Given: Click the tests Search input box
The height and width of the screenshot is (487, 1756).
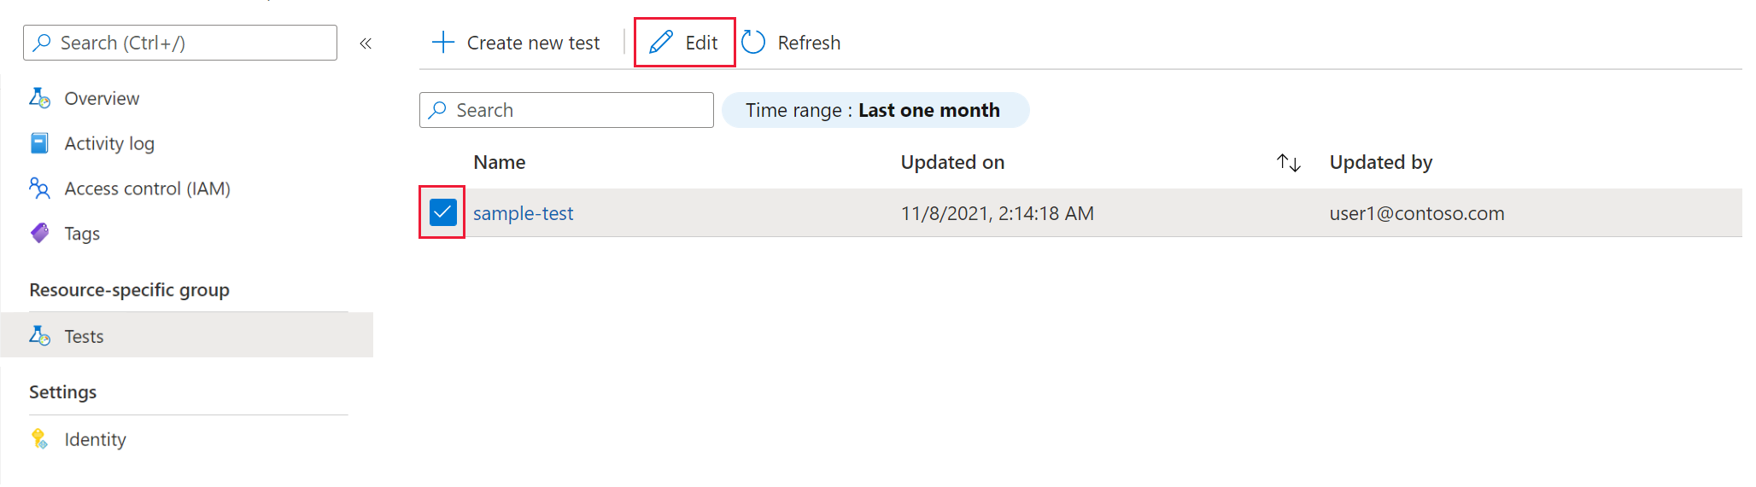Looking at the screenshot, I should click(566, 110).
